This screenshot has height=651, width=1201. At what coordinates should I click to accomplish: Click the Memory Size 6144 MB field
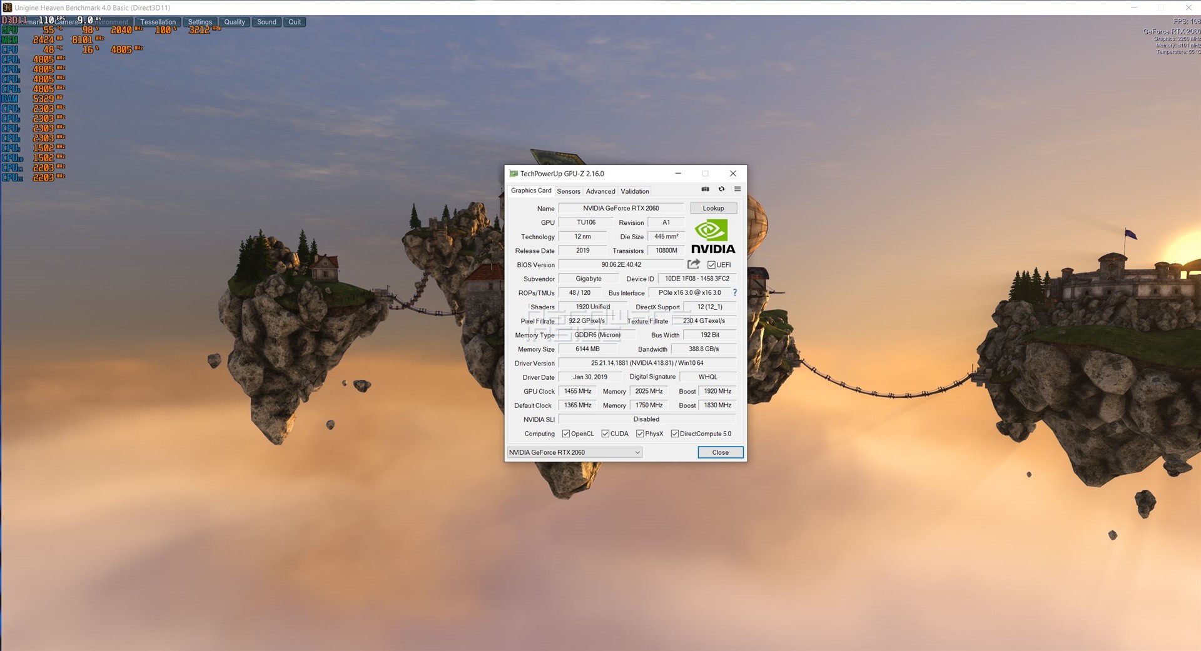pos(588,349)
